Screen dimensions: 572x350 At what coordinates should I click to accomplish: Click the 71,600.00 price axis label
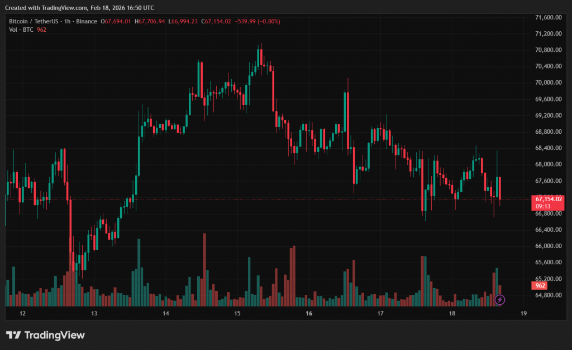pyautogui.click(x=548, y=17)
